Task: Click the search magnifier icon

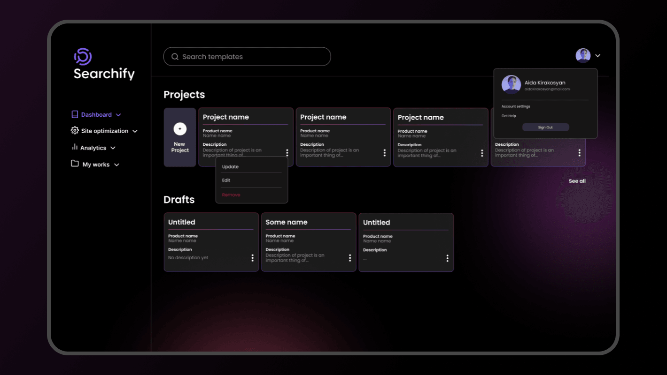Action: point(175,57)
